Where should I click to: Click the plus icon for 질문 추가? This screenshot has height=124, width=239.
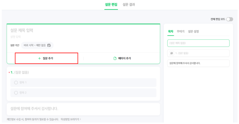pyautogui.click(x=39, y=58)
